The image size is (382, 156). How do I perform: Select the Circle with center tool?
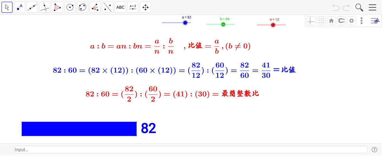(70, 7)
